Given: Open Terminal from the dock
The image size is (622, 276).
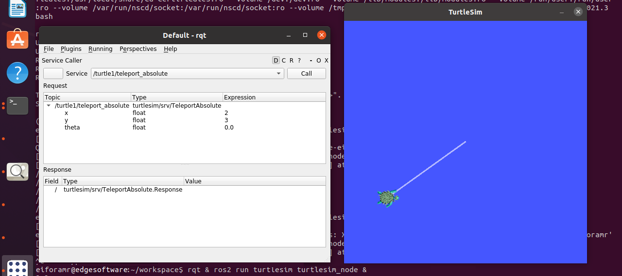Looking at the screenshot, I should click(x=17, y=104).
